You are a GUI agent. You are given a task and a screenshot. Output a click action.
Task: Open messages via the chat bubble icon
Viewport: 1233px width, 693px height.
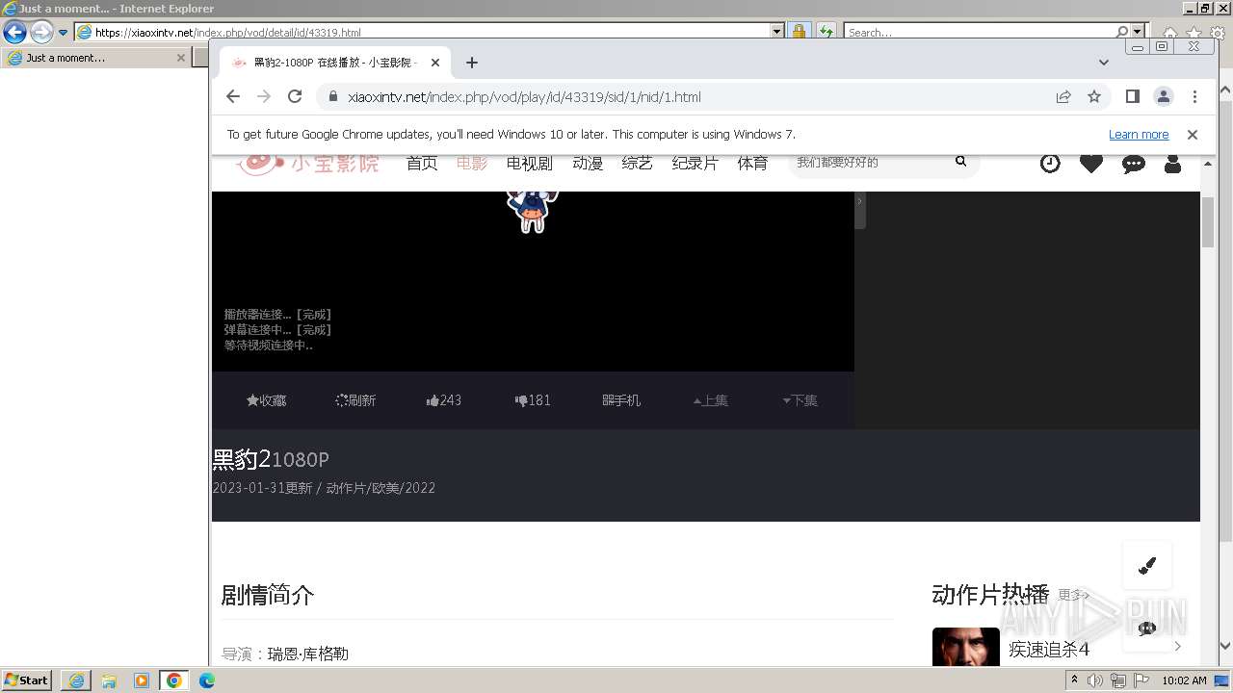click(1133, 164)
